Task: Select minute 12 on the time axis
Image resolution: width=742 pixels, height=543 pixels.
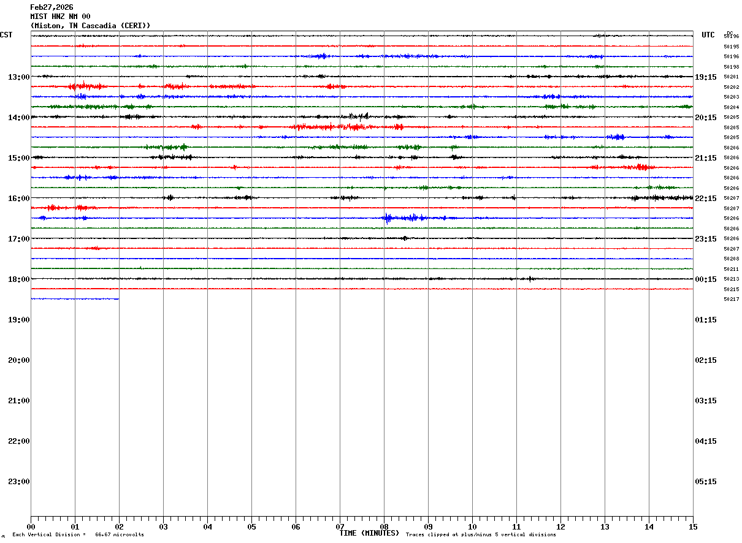Action: tap(560, 526)
